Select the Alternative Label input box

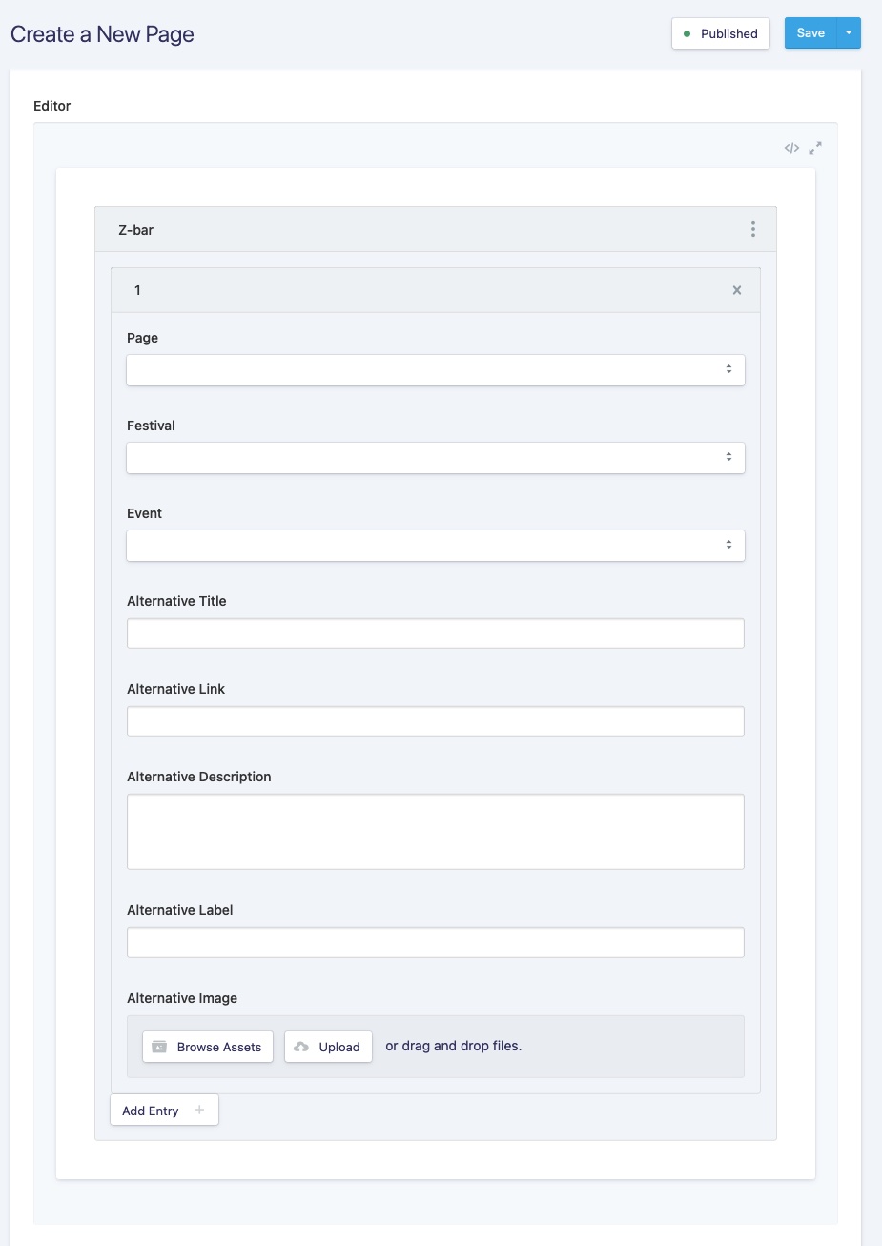click(x=435, y=943)
